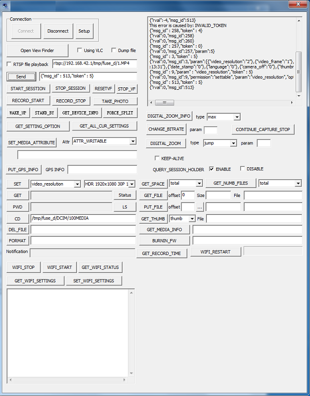Click the STAND_BY button
This screenshot has width=310, height=396.
pos(45,113)
